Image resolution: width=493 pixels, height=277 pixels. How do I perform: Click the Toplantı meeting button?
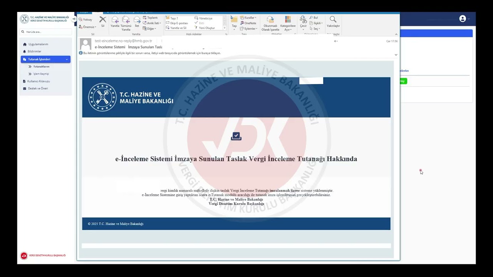(x=150, y=18)
